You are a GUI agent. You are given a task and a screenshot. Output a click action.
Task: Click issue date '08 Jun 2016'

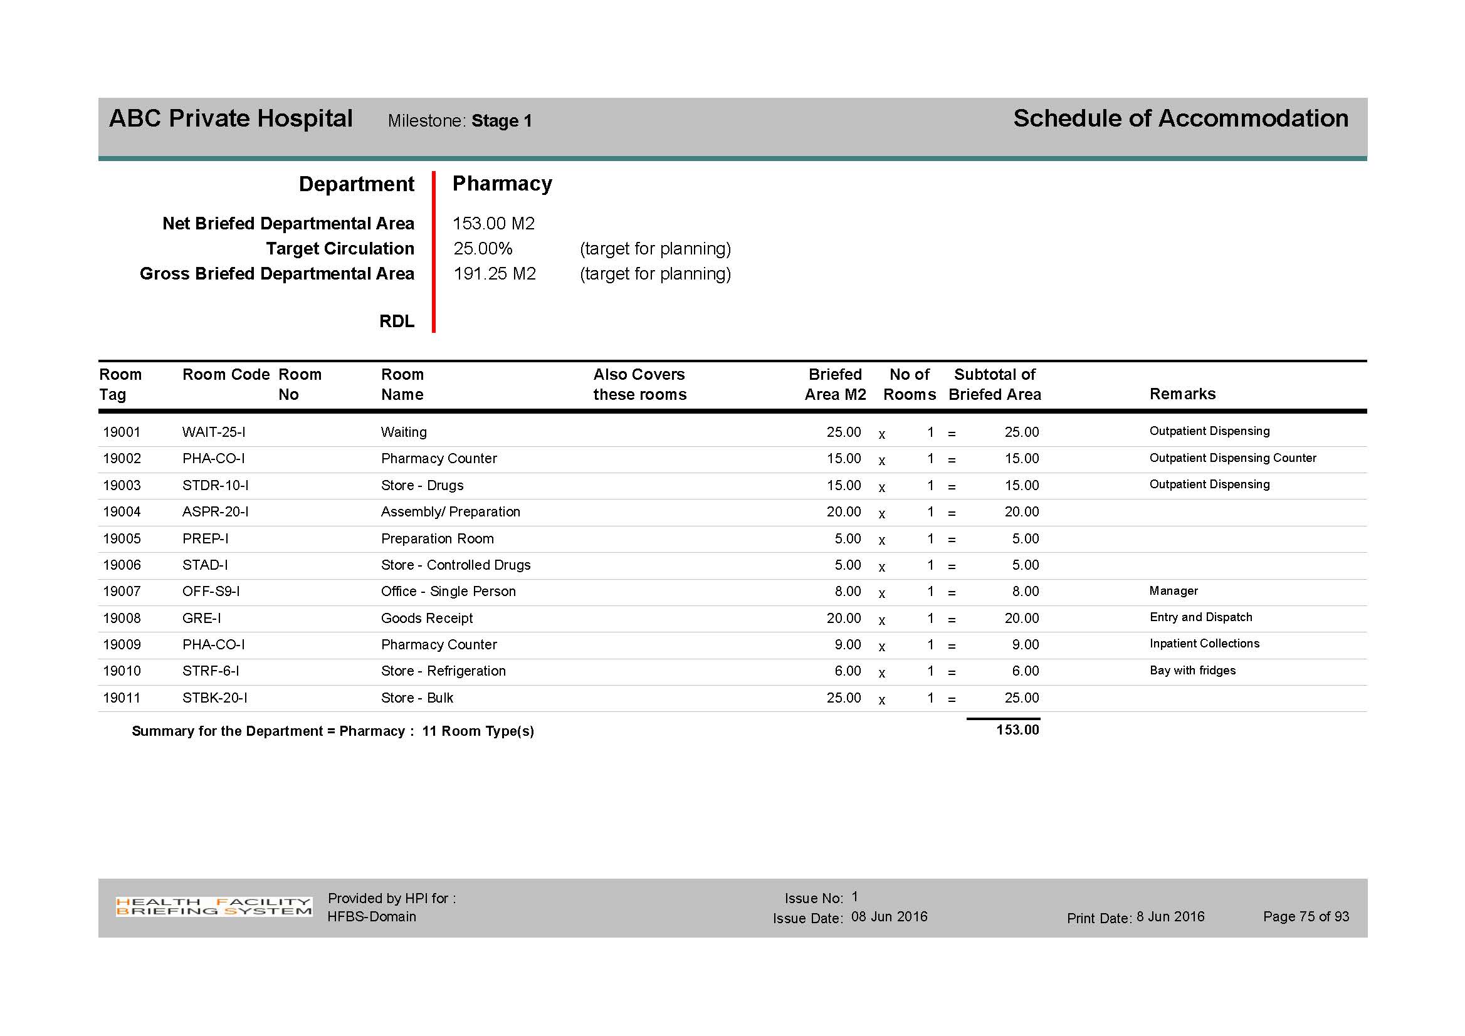890,918
